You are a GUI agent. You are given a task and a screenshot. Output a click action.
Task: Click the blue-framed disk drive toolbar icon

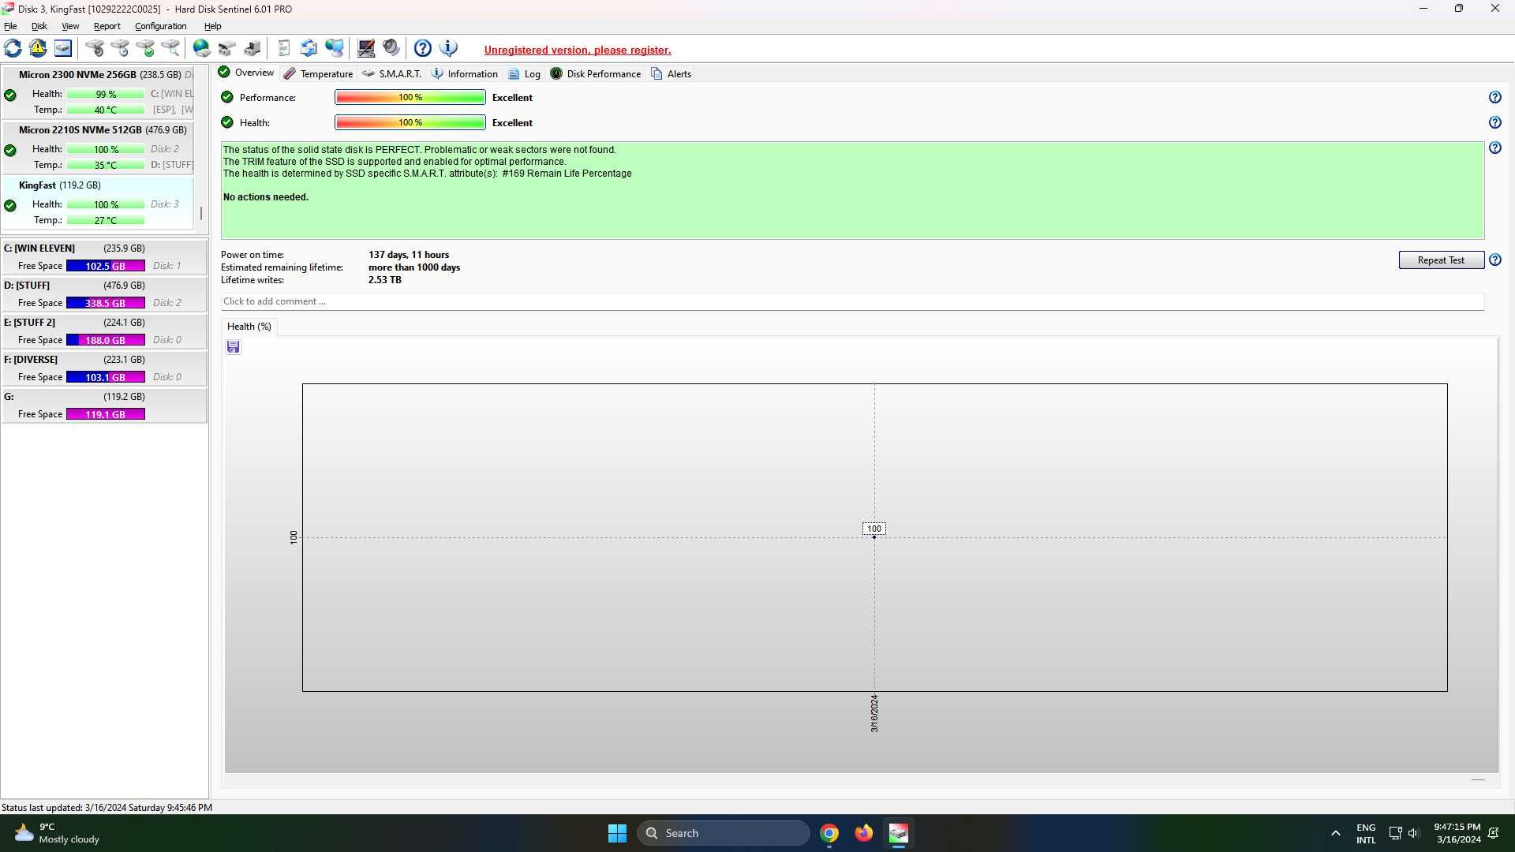coord(63,48)
